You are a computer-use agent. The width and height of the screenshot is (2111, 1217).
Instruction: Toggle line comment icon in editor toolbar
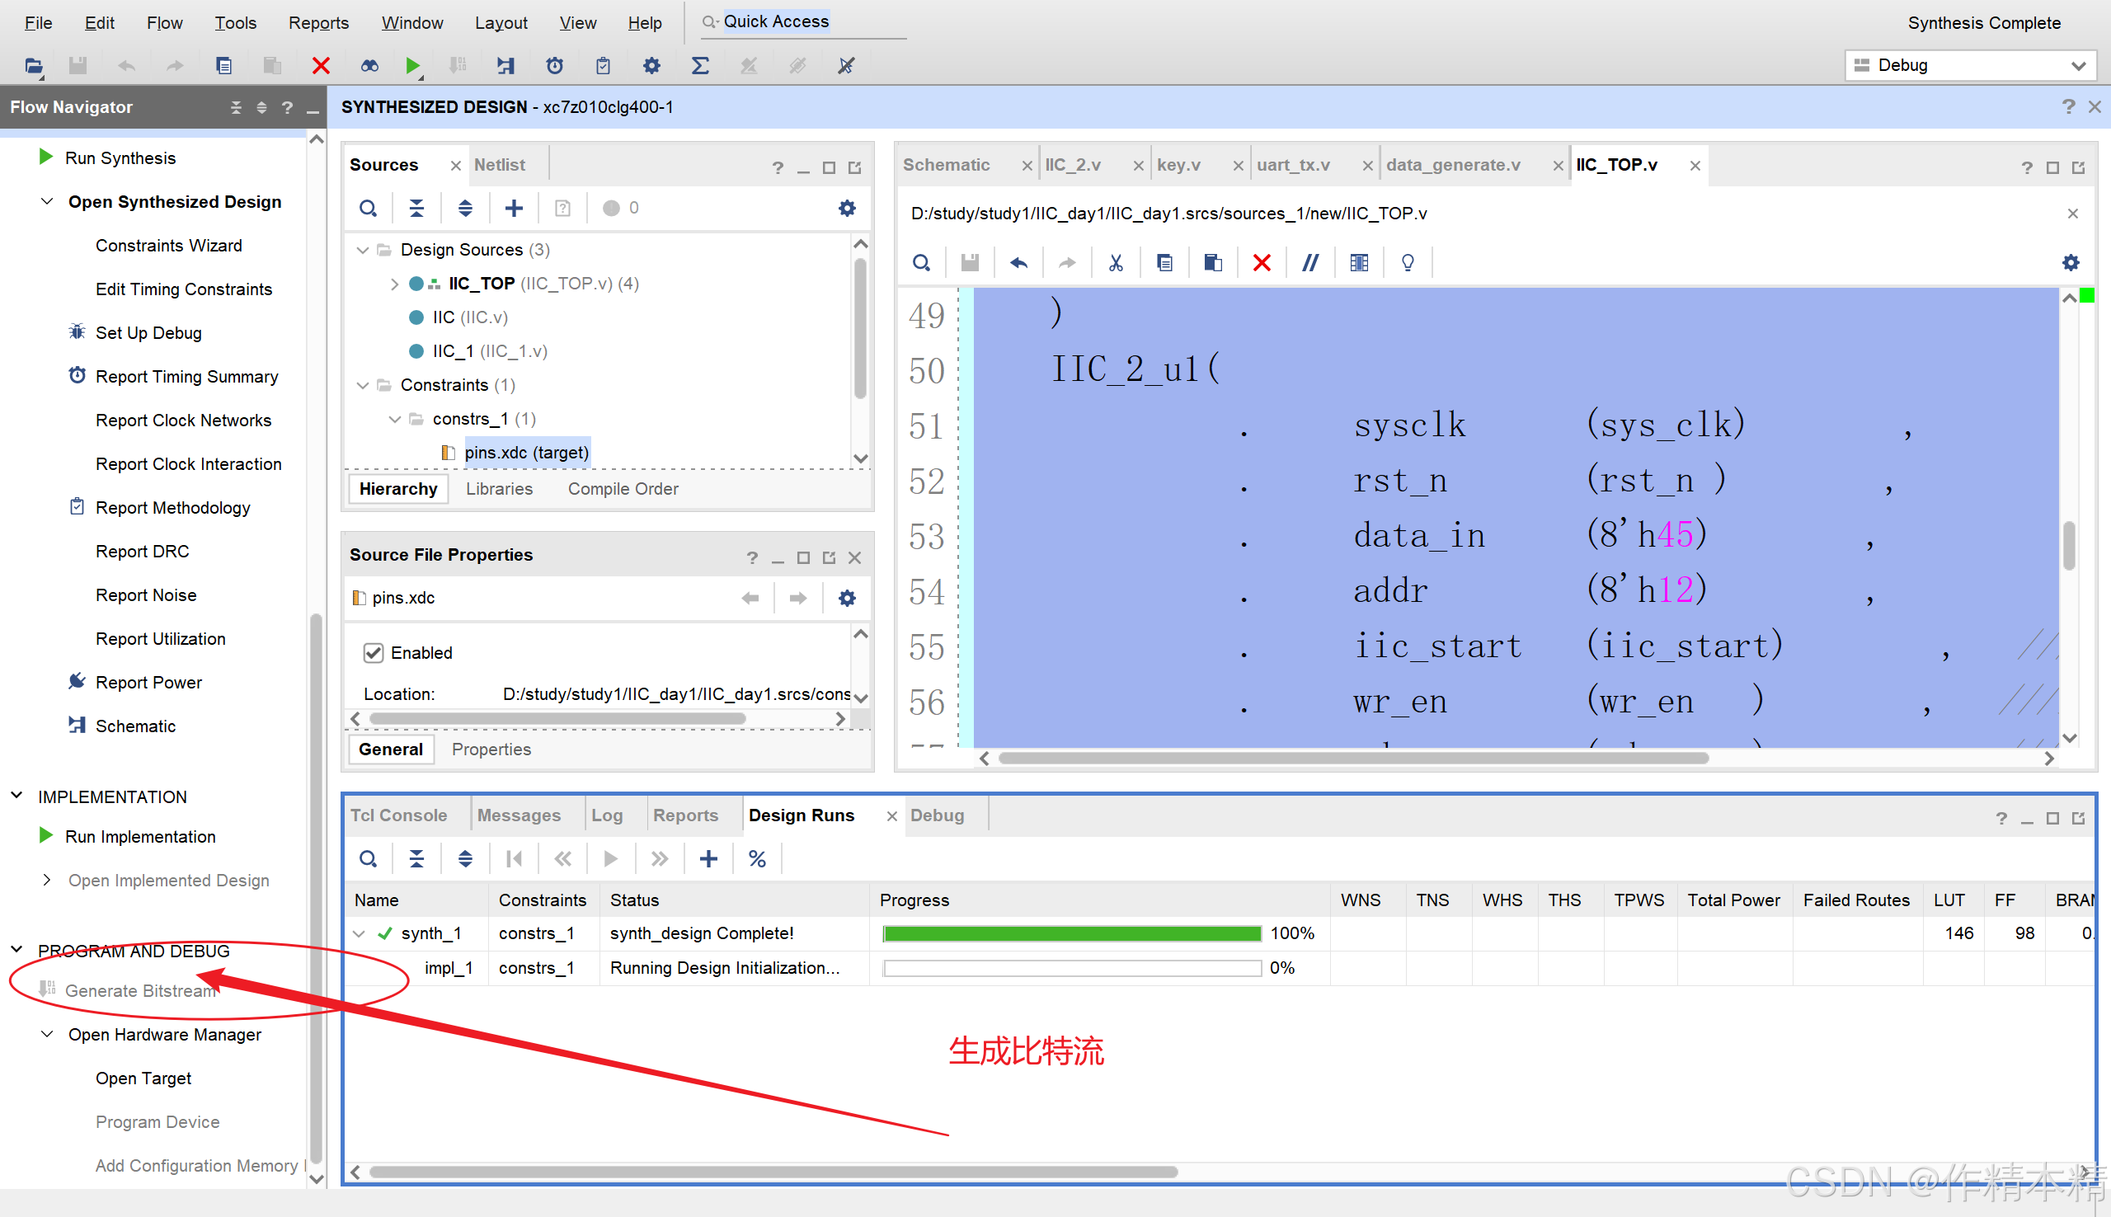[1309, 262]
